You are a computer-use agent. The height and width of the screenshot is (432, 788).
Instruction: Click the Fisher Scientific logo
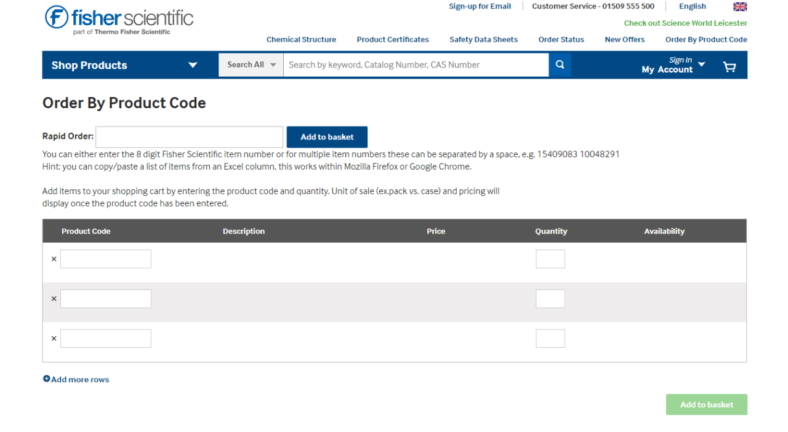[x=119, y=20]
